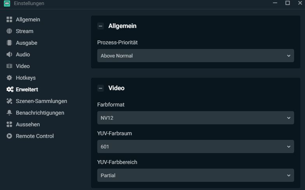Click the Allgemein grid icon in sidebar
Image resolution: width=305 pixels, height=190 pixels.
point(9,19)
